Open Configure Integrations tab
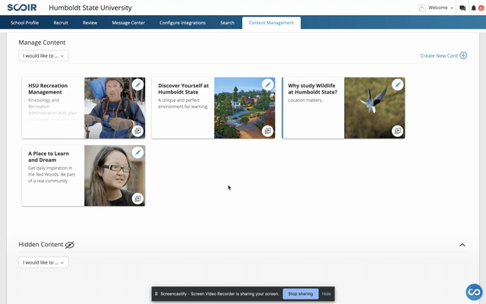Viewport: 486px width, 304px height. (x=182, y=23)
